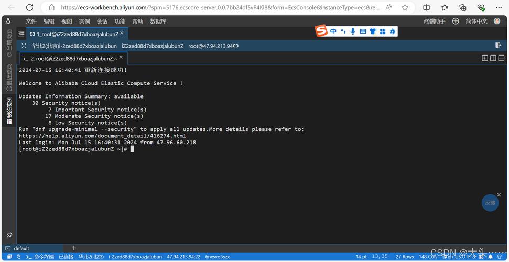509x262 pixels.
Task: Open the 文件 menu
Action: tap(31, 21)
